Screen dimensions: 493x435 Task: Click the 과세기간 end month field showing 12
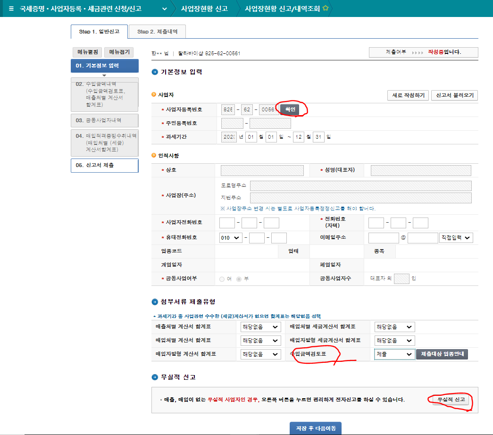(298, 137)
